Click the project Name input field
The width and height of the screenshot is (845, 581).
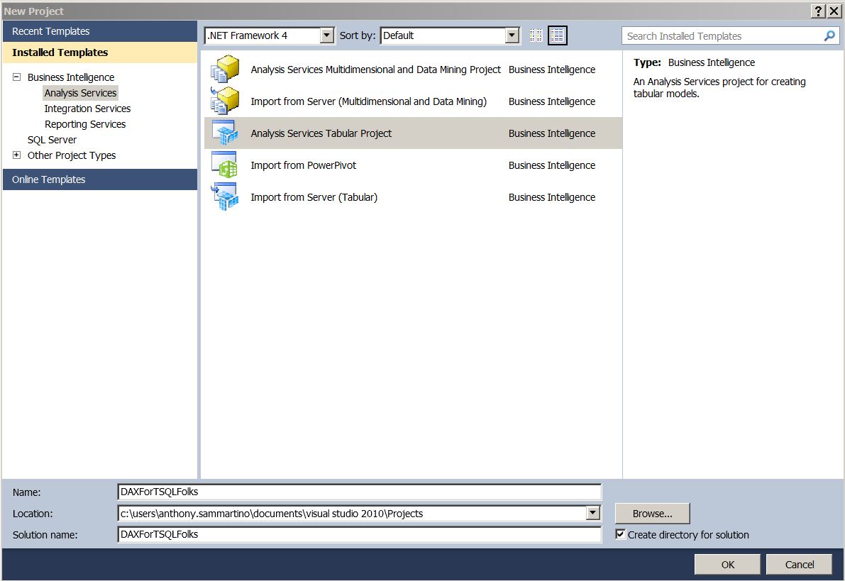tap(359, 492)
